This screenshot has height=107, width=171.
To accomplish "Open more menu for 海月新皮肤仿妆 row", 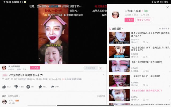I will click(169, 71).
